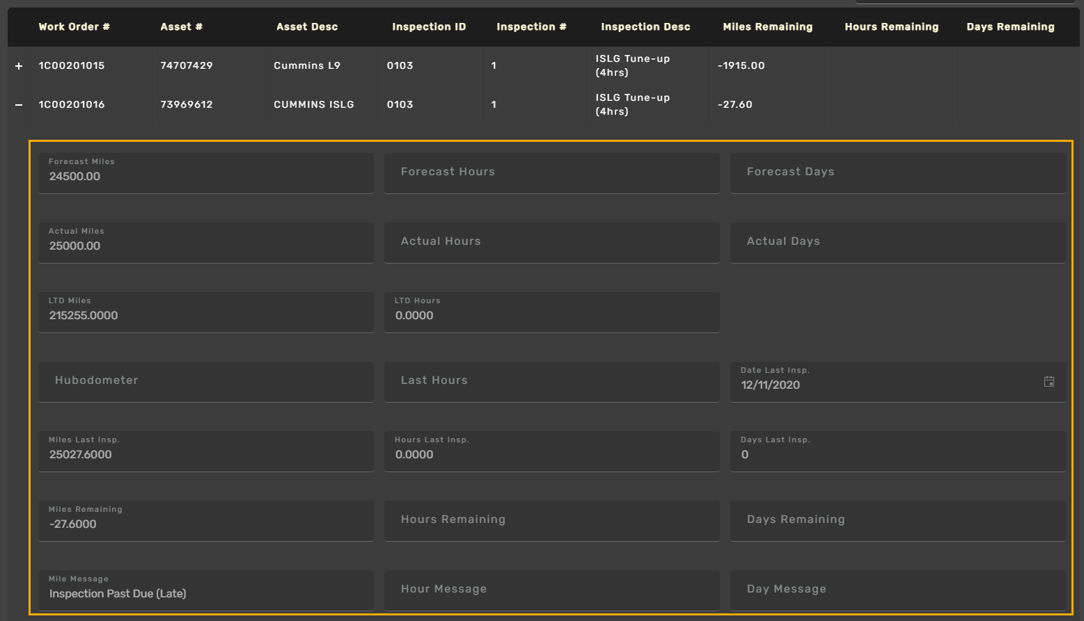1084x621 pixels.
Task: Click the Hubodometer input field
Action: tap(205, 381)
